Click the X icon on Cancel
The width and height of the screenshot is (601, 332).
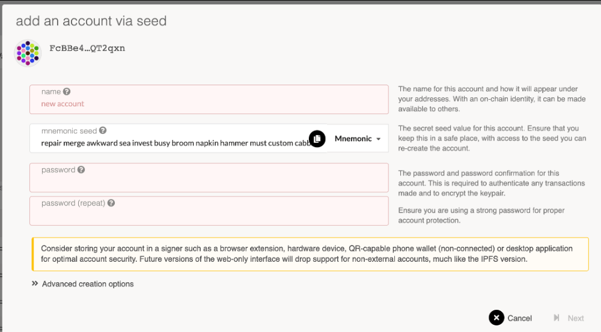496,318
